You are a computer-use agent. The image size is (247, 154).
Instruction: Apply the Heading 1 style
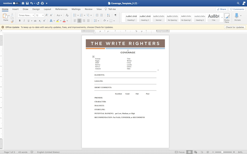coord(131,17)
